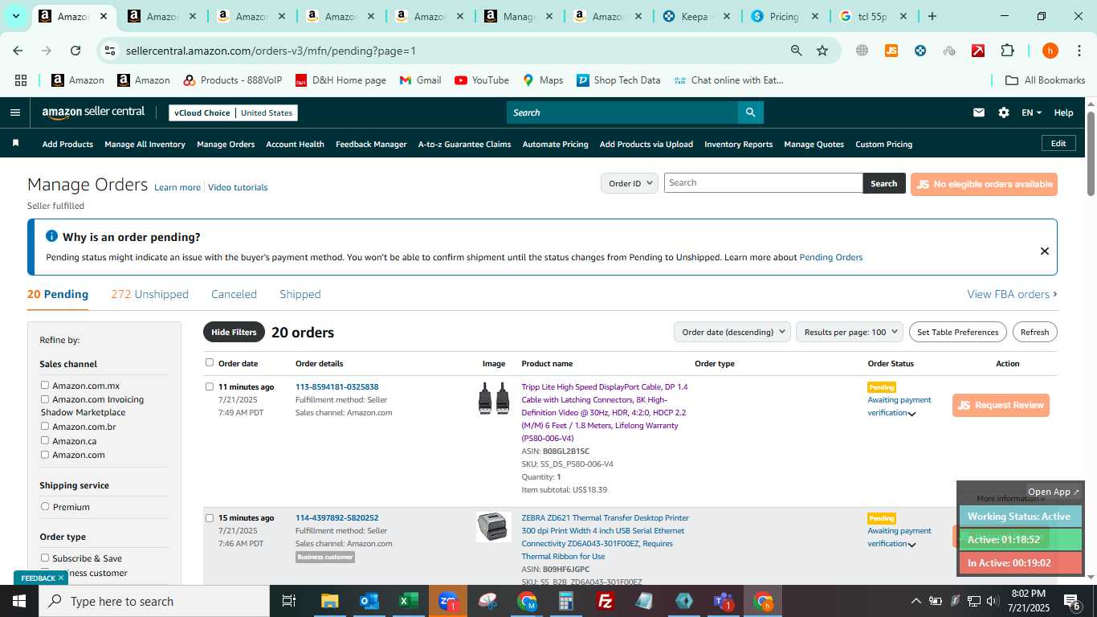Screen dimensions: 1097x617
Task: Open the Order ID search type dropdown
Action: point(630,183)
